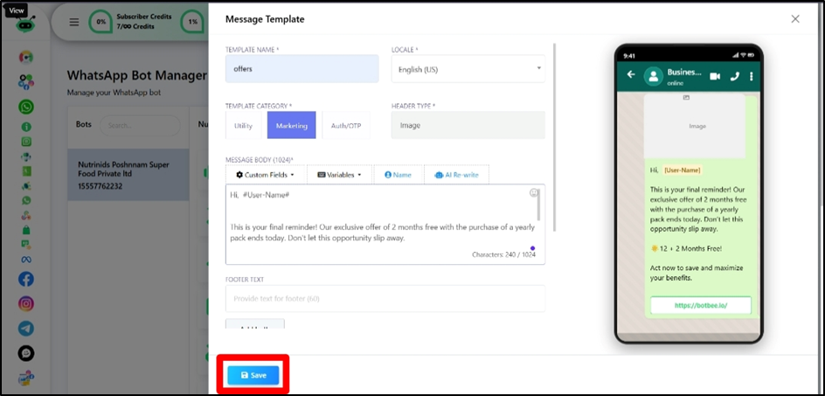Click the Footer Text input field
825x396 pixels.
pyautogui.click(x=385, y=299)
